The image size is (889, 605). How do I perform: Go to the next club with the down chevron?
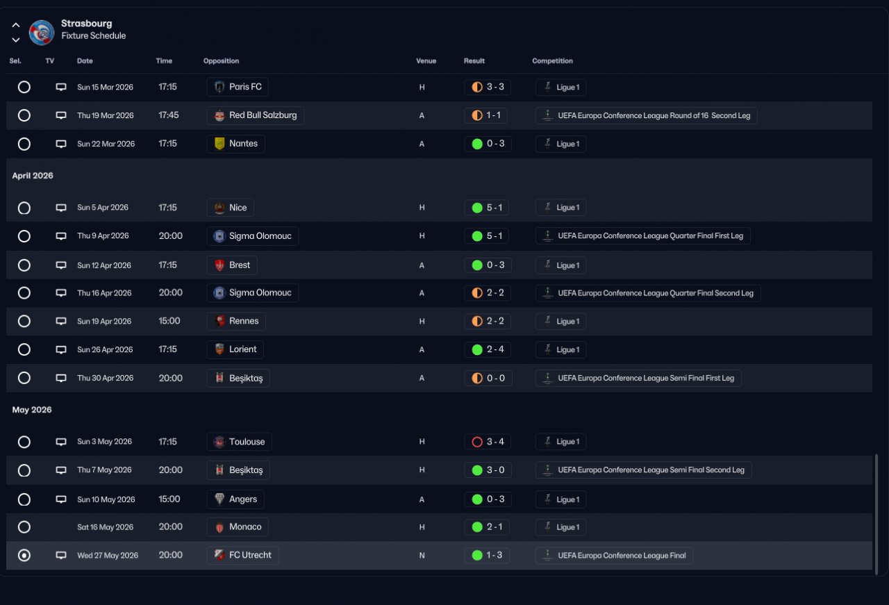(x=16, y=40)
